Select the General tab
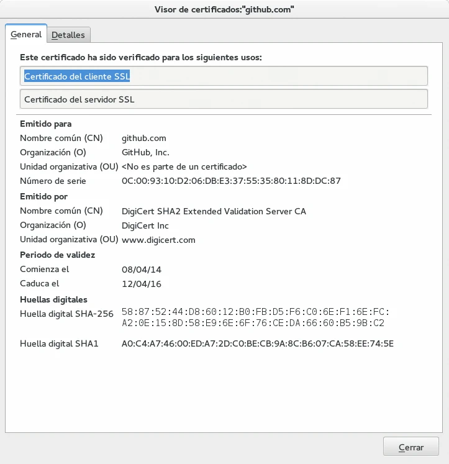Screen dimensions: 449x464 (26, 35)
